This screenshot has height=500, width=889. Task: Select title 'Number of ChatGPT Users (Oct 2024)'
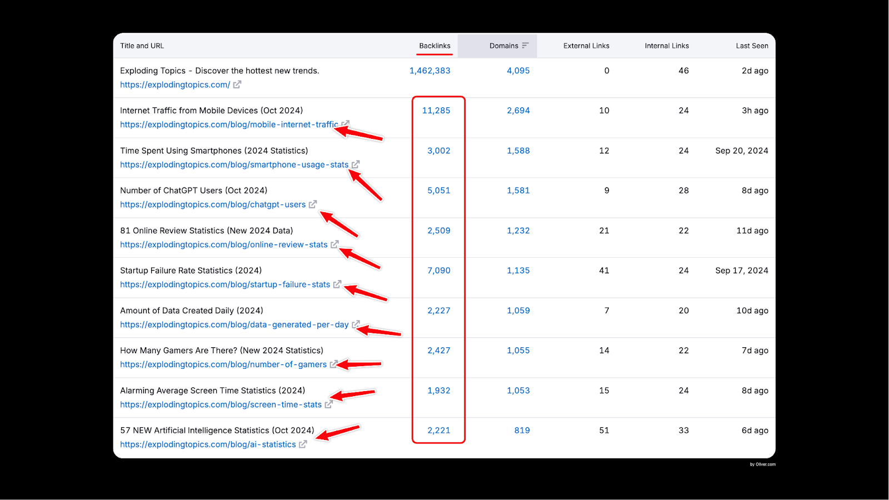pos(194,191)
